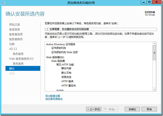Go to 服务器角色 step
163x116 pixels.
(x=16, y=39)
